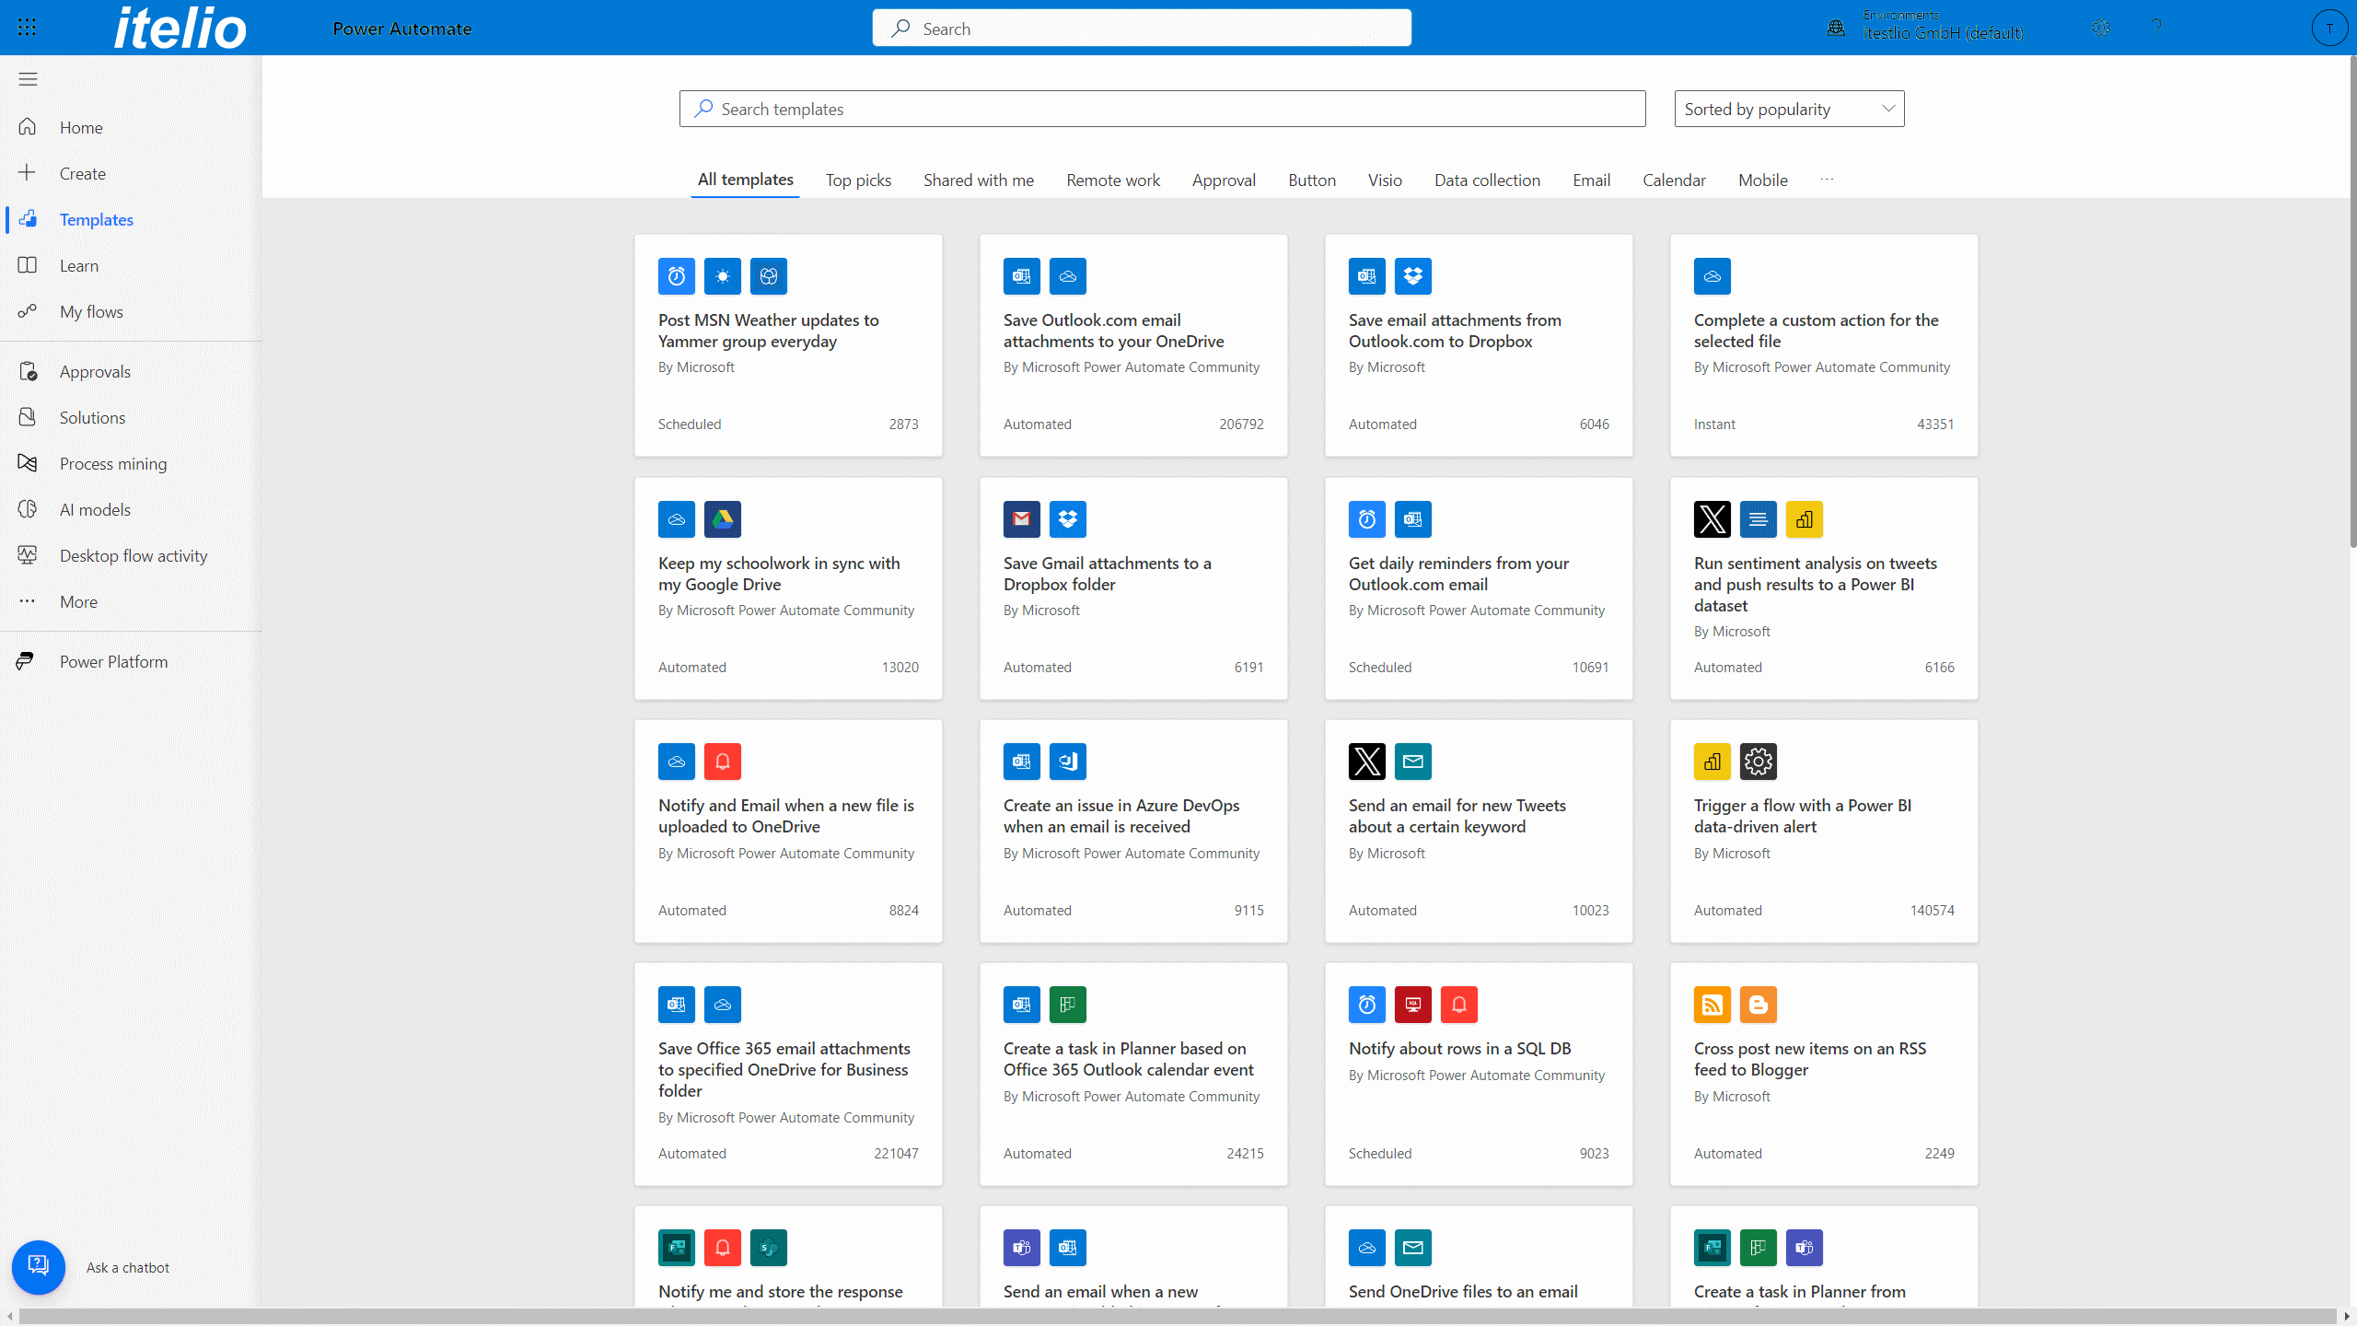This screenshot has height=1326, width=2357.
Task: Expand more template categories ellipsis
Action: tap(1827, 180)
